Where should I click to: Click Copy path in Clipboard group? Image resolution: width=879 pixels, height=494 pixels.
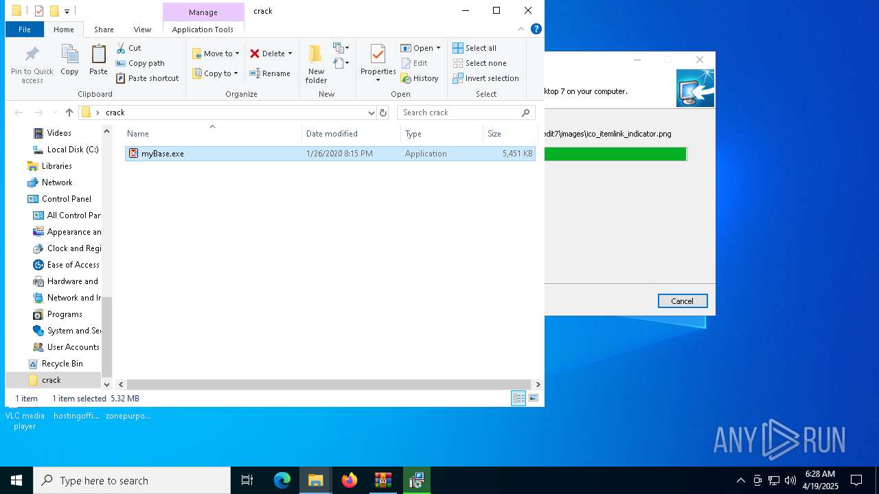(x=140, y=63)
